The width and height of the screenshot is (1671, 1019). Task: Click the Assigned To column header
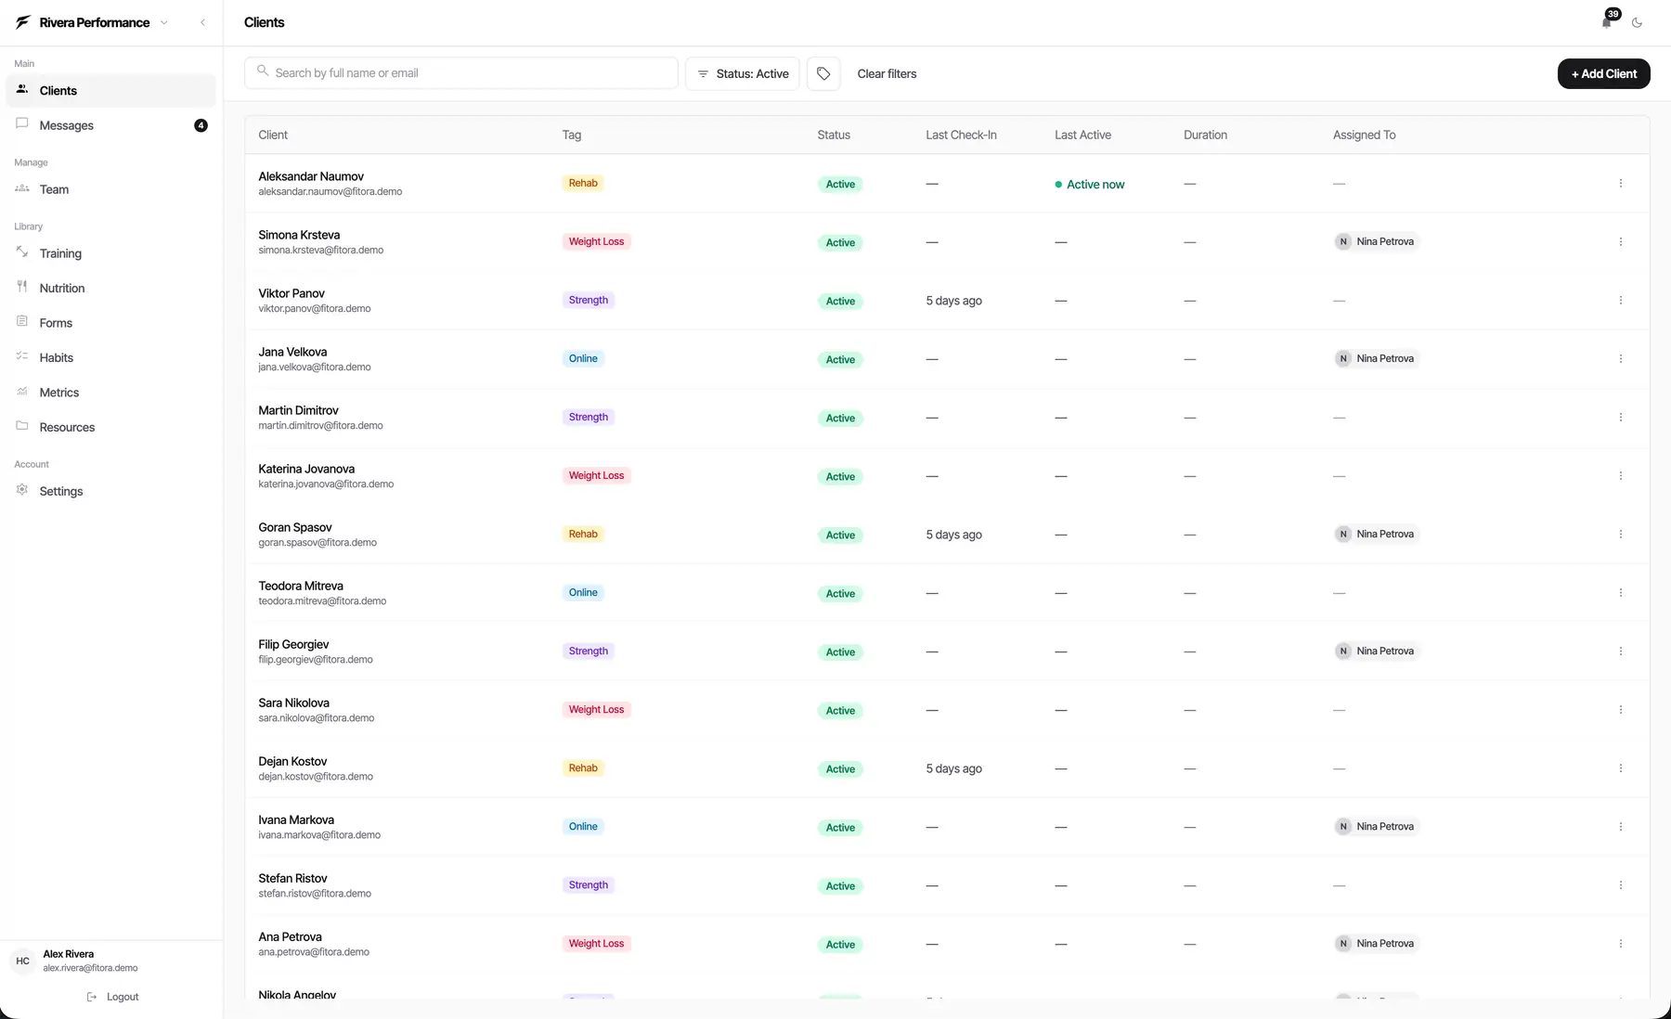click(x=1364, y=135)
